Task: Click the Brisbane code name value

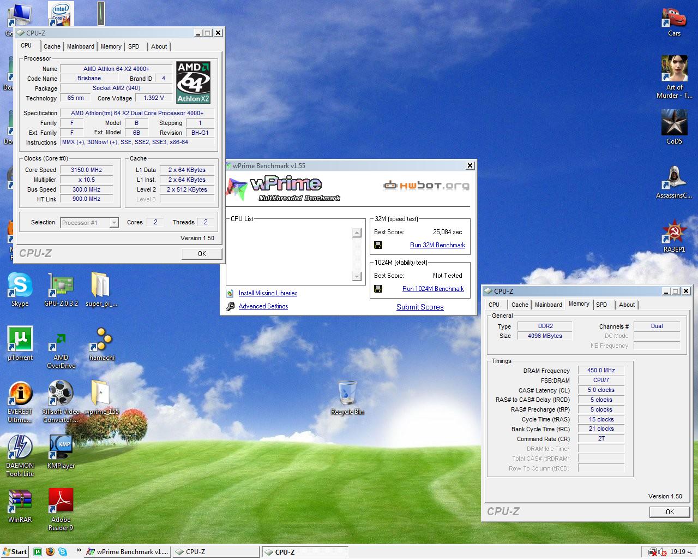Action: point(89,79)
